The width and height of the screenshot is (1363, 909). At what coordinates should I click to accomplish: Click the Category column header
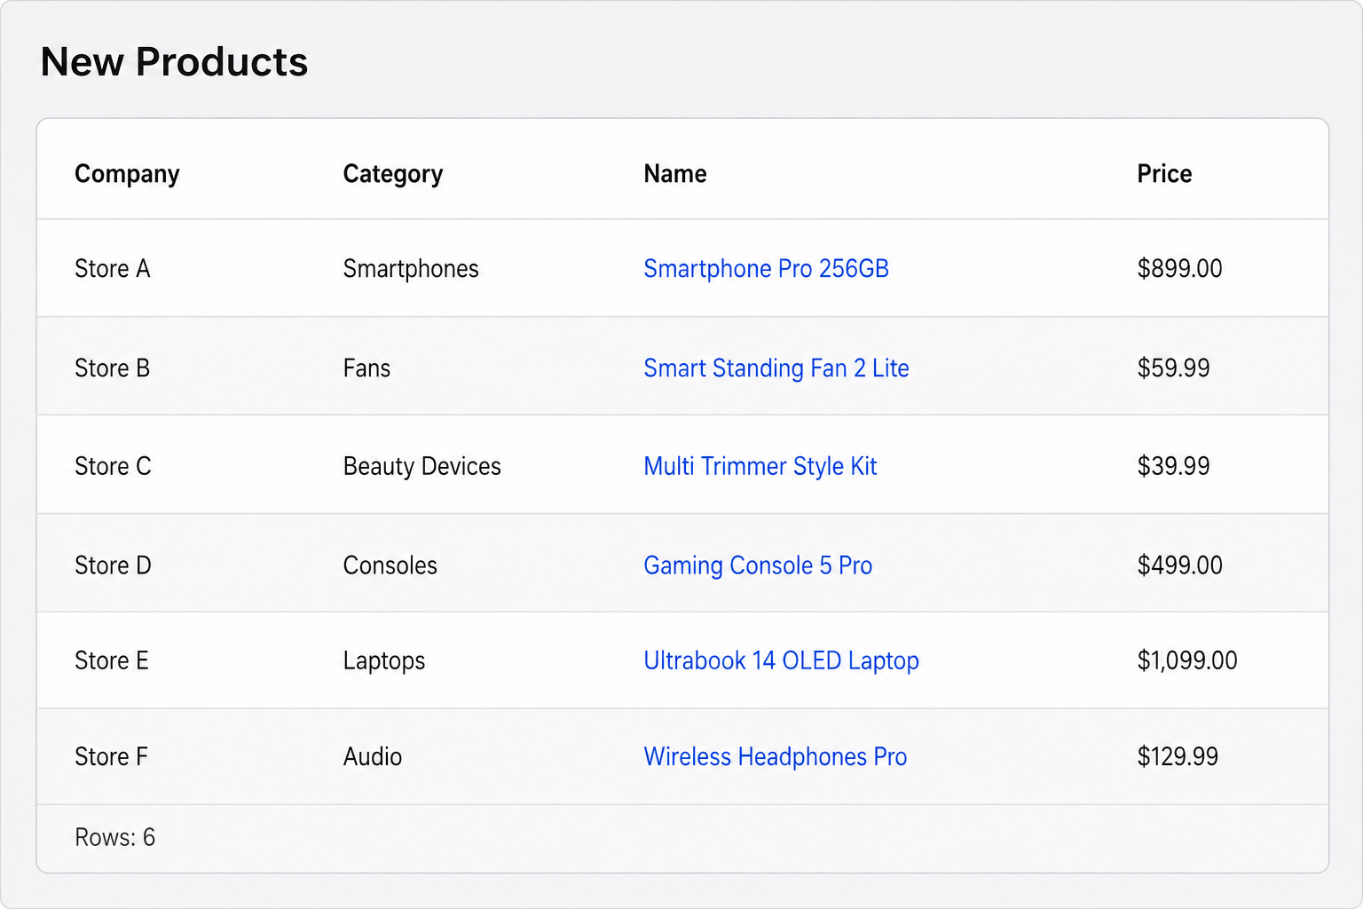pos(393,174)
